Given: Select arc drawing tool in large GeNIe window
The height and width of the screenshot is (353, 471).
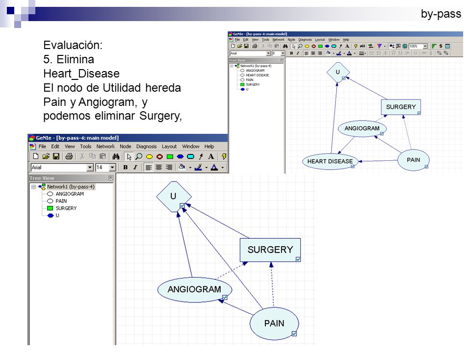Looking at the screenshot, I should [201, 156].
